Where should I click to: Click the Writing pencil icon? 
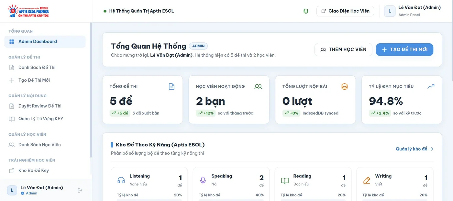tap(367, 180)
